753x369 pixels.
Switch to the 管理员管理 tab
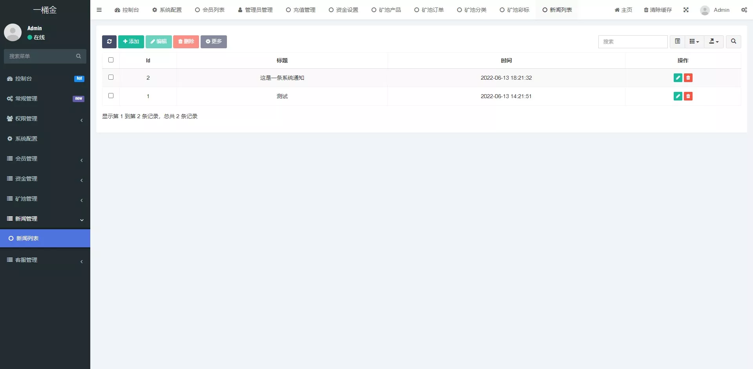255,10
